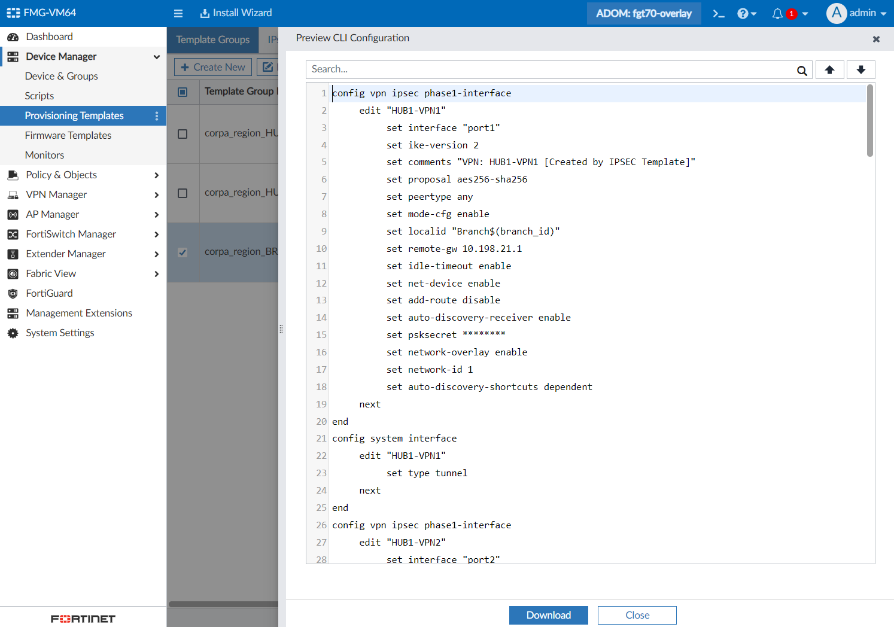Viewport: 894px width, 627px height.
Task: Open Provisioning Templates three-dot options
Action: [x=157, y=116]
